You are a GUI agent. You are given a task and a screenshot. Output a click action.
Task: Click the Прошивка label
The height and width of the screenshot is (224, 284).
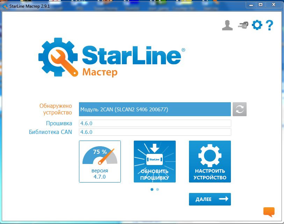pos(59,123)
